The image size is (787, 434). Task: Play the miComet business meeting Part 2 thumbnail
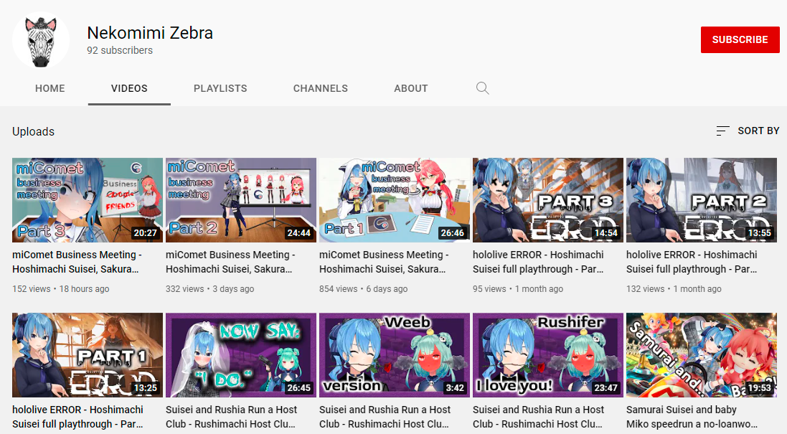[x=241, y=200]
